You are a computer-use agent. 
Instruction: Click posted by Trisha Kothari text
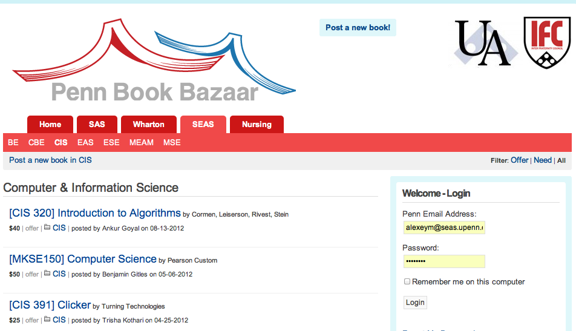[x=129, y=320]
